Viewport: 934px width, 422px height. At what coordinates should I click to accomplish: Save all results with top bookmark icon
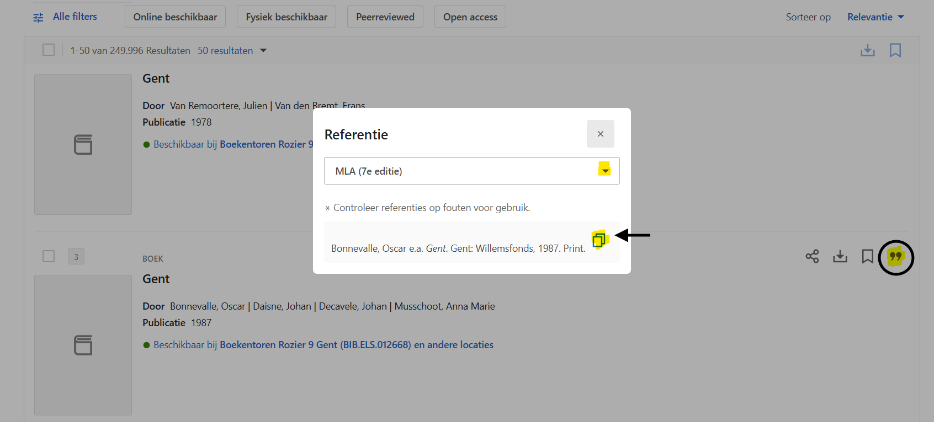[895, 51]
